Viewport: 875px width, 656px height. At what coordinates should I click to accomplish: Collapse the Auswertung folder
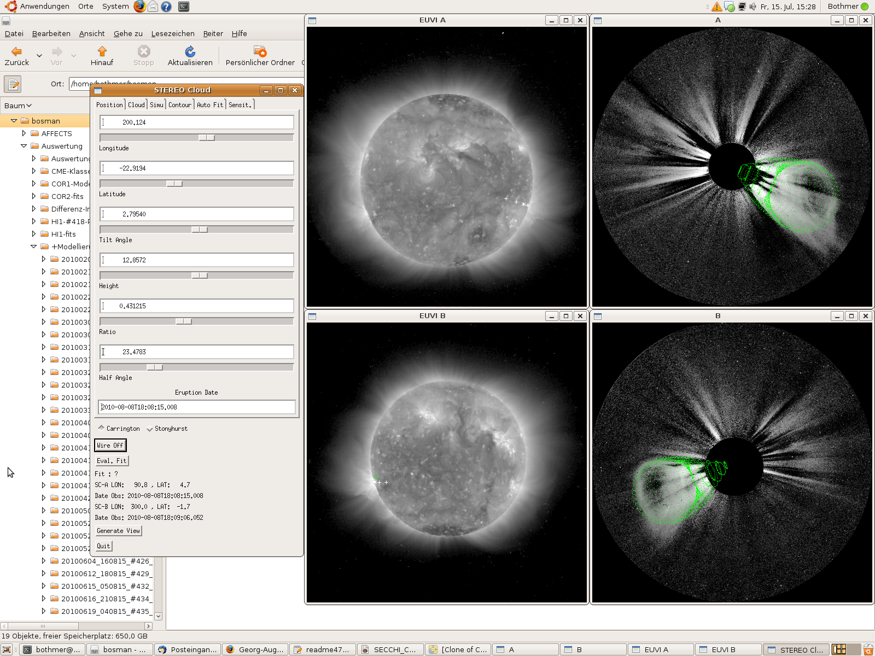(x=24, y=146)
